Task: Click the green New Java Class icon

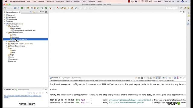Action: pyautogui.click(x=38, y=8)
